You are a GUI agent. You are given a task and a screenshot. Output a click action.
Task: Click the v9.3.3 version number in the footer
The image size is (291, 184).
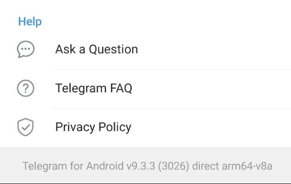point(141,166)
